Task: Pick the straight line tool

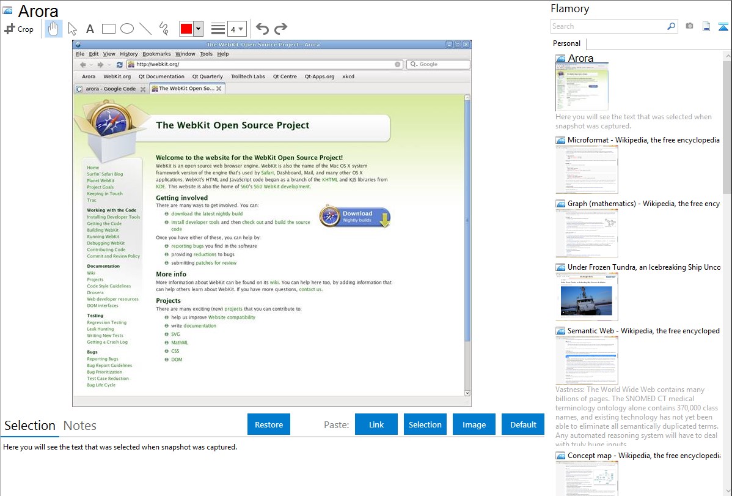Action: 145,29
